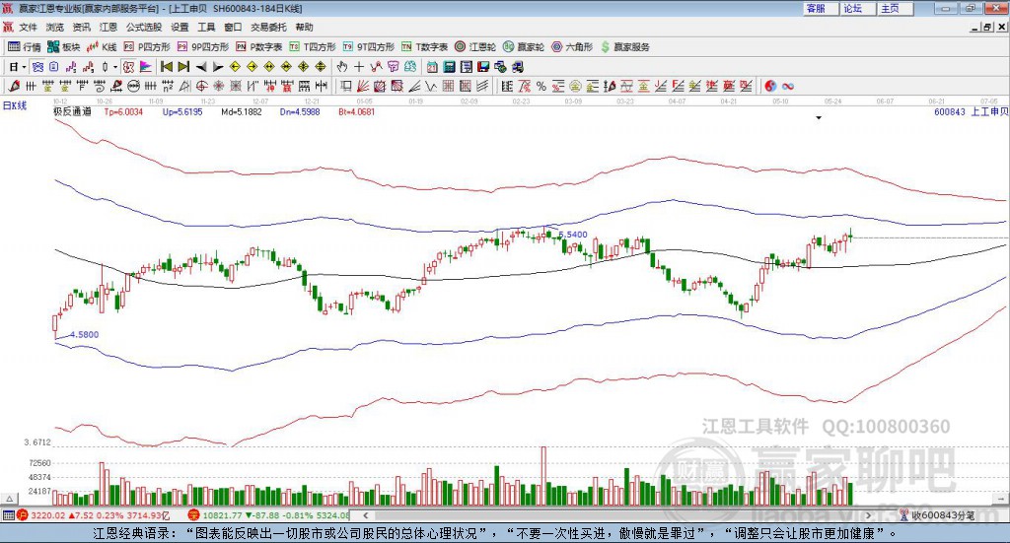
Task: Click the Md=5.1882 indicator value
Action: (242, 112)
